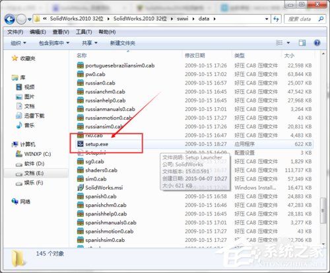
Task: Select russian0.cab file icon
Action: click(x=81, y=83)
